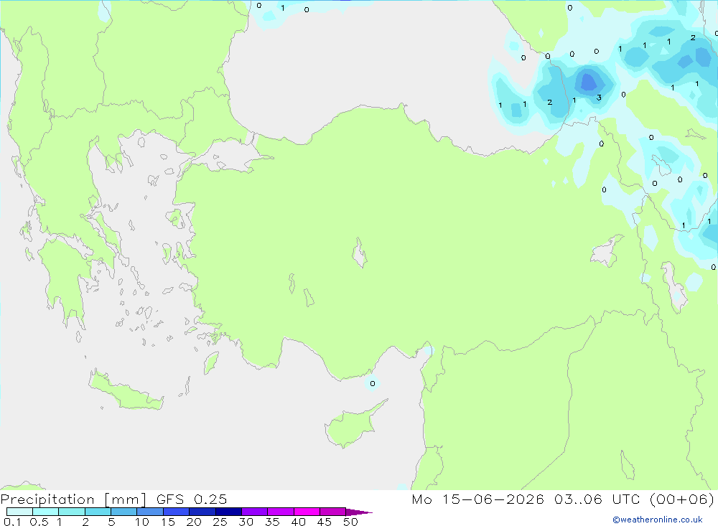718x526 pixels.
Task: Select the legend swatch between 5 and 10
Action: coord(124,512)
